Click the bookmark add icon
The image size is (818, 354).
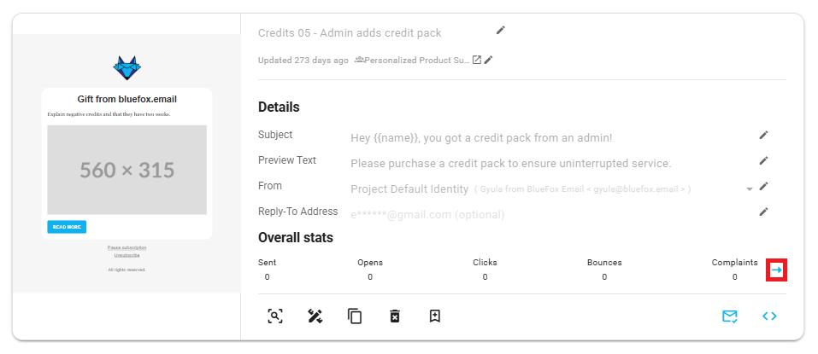pos(434,316)
